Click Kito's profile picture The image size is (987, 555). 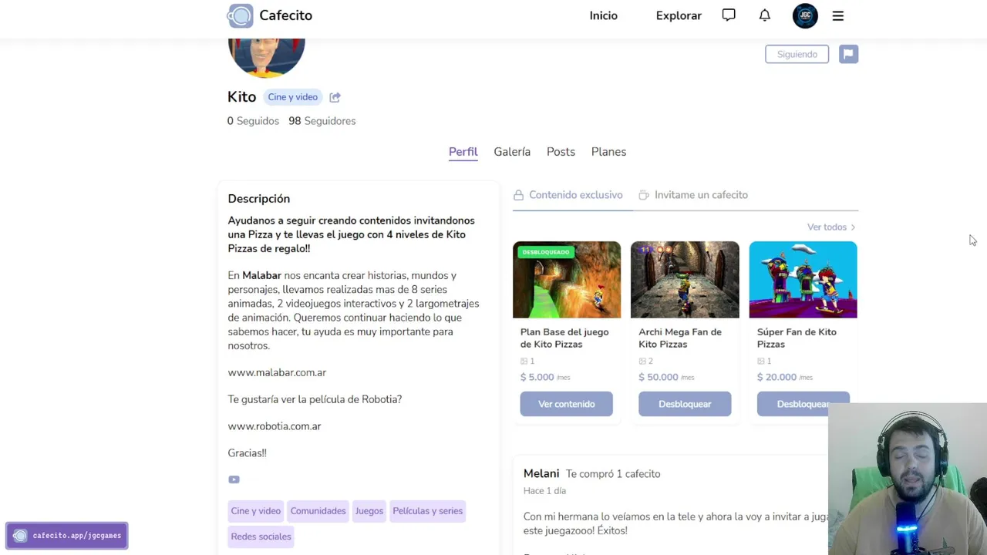pyautogui.click(x=266, y=58)
